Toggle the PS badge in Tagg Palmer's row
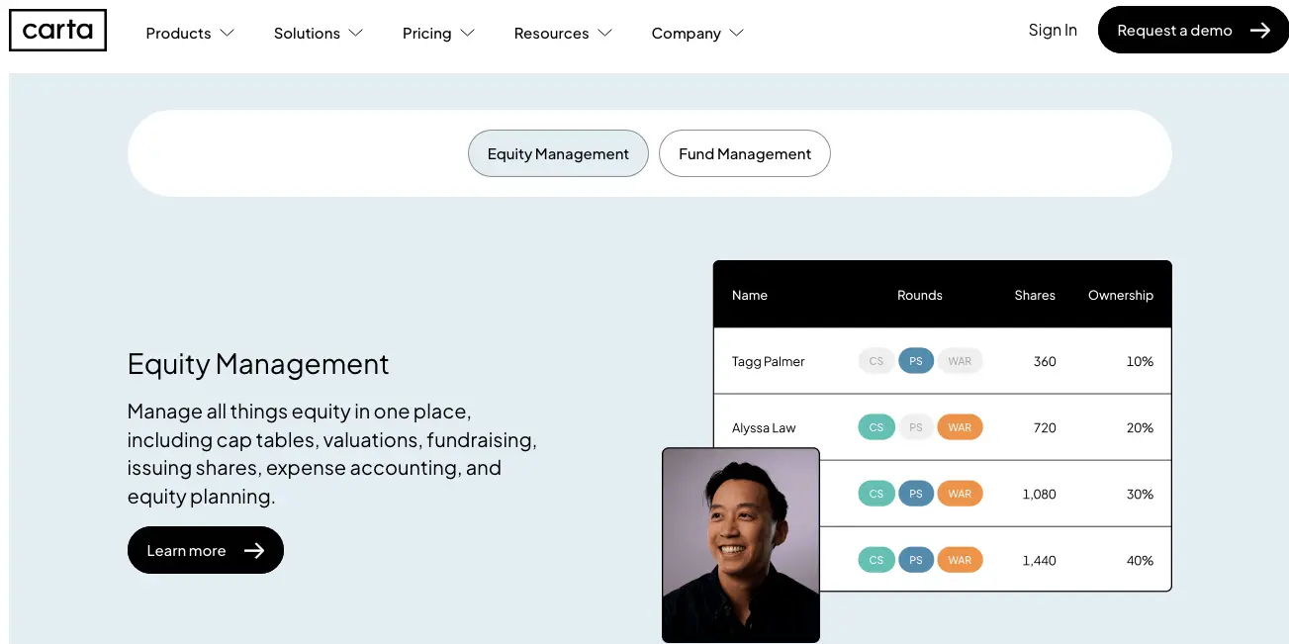The image size is (1289, 644). click(x=916, y=361)
